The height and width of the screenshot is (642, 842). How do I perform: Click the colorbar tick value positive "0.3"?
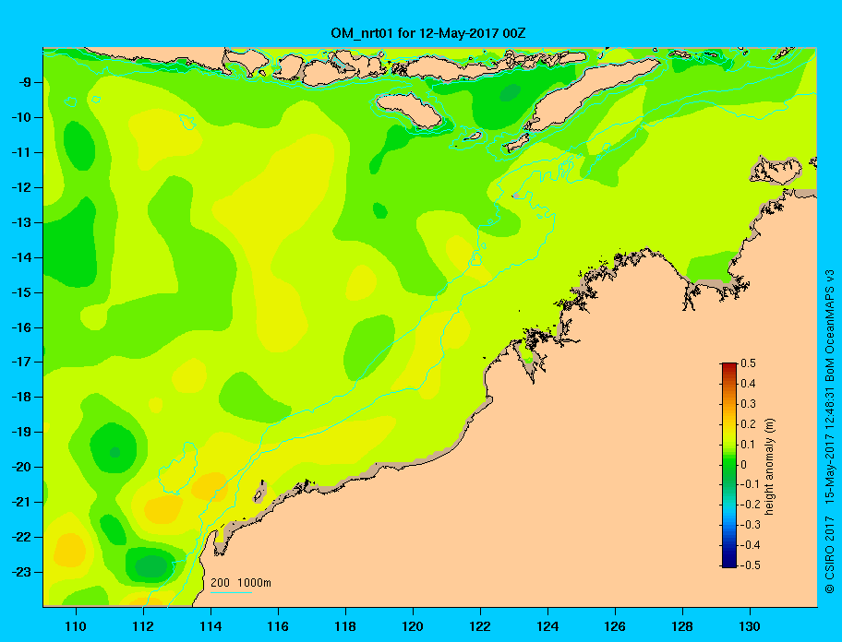[749, 404]
